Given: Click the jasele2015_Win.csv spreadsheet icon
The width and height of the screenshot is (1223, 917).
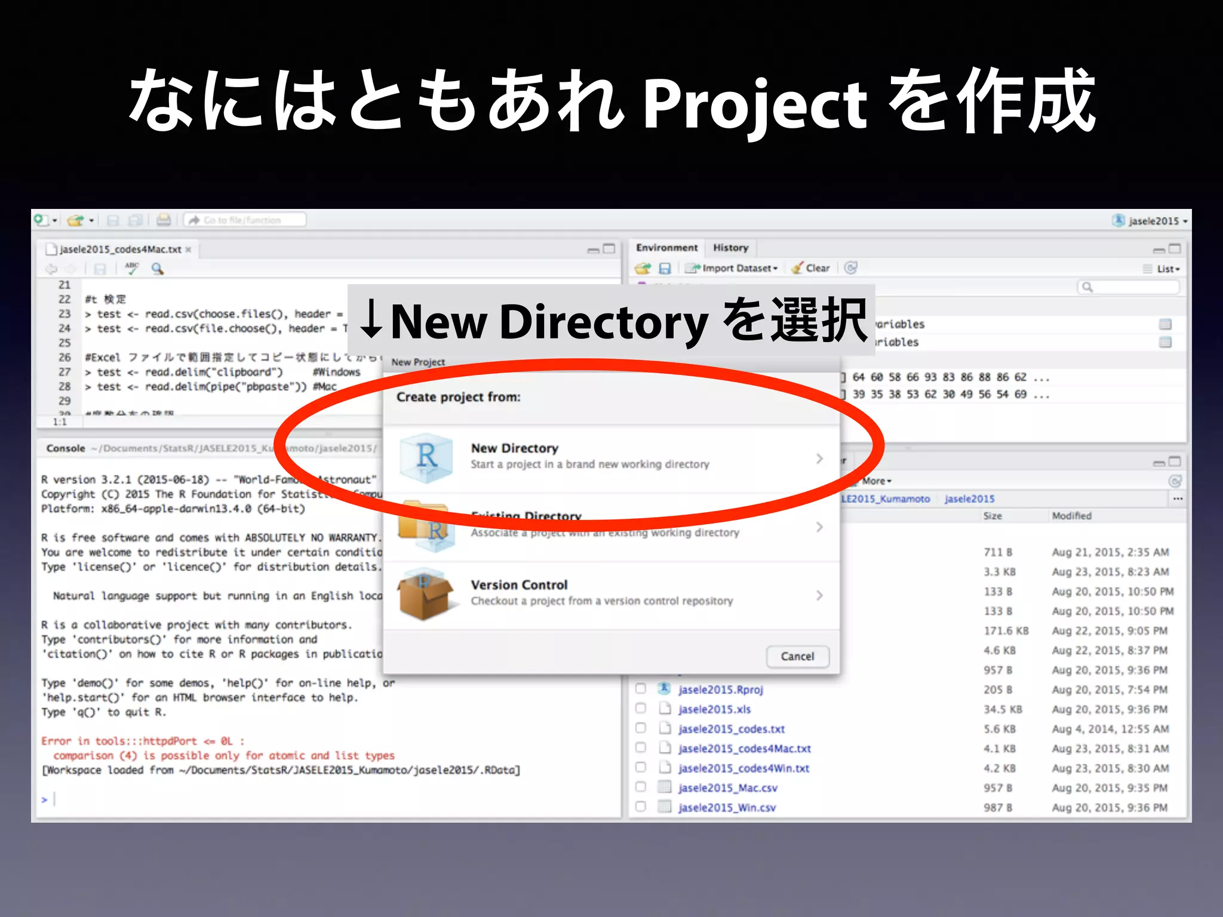Looking at the screenshot, I should (664, 807).
